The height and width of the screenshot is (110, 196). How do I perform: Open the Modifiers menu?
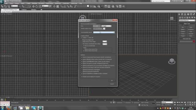pos(35,3)
